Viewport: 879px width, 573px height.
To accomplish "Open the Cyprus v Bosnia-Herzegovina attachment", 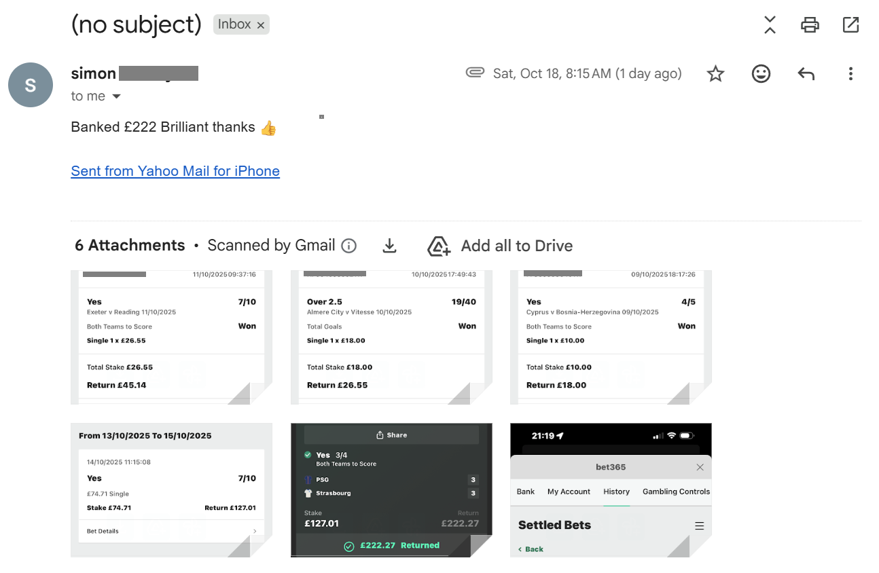I will pos(610,337).
